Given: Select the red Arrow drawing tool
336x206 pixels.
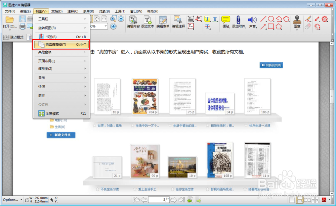Looking at the screenshot, I should click(x=263, y=27).
